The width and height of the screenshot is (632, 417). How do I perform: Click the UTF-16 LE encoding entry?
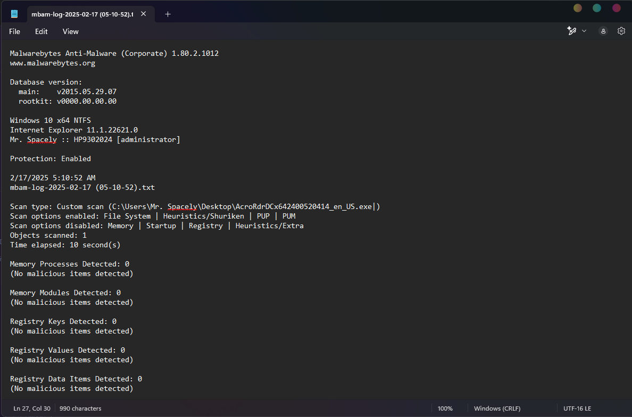pos(577,408)
